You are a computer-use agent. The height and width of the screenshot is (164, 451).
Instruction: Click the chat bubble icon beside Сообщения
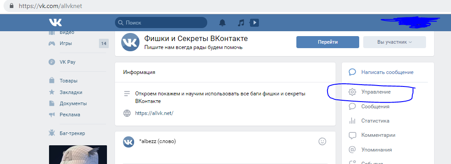(x=352, y=107)
